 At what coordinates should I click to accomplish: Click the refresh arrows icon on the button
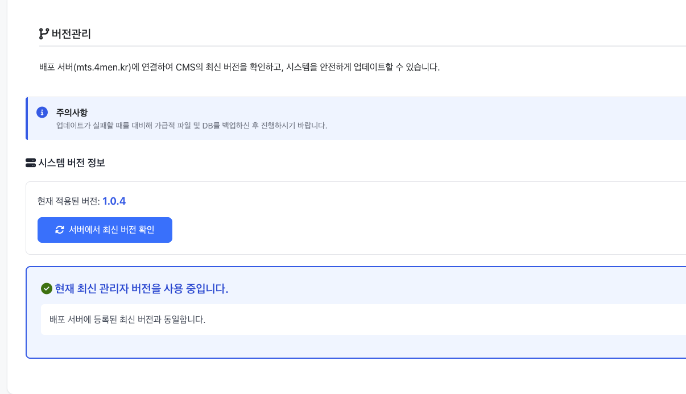[x=60, y=230]
